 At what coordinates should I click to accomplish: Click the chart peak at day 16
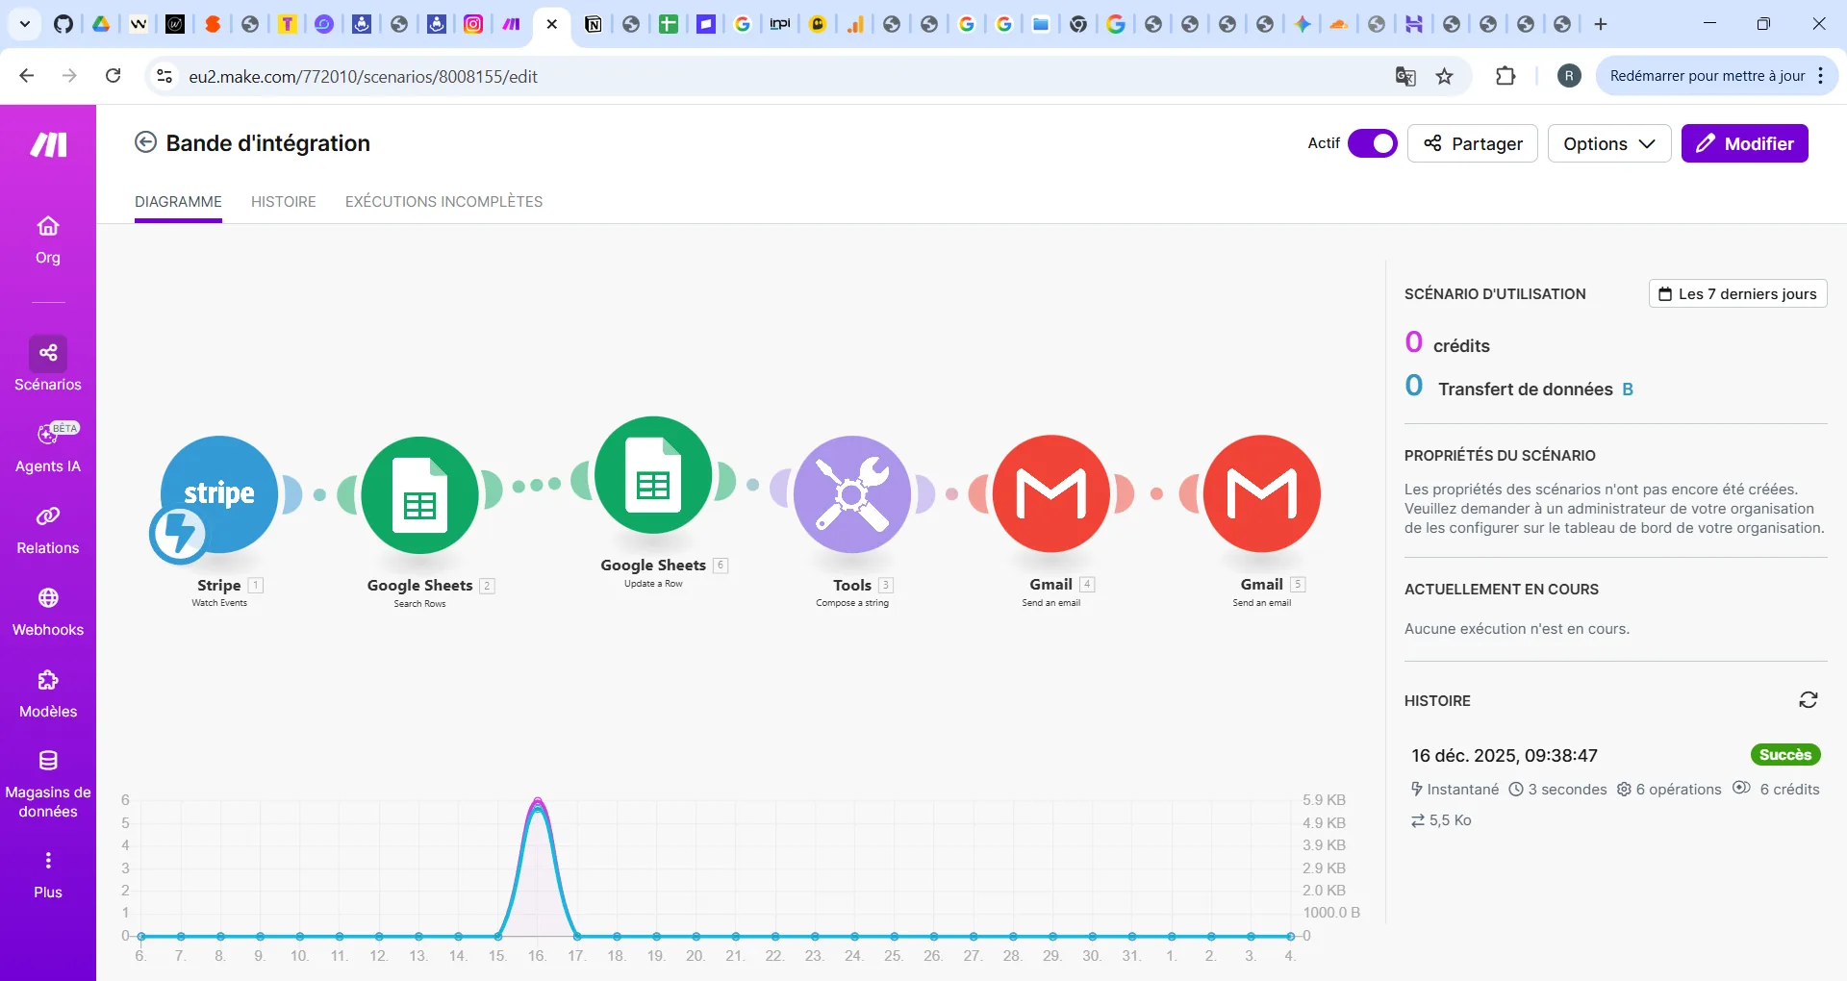click(538, 801)
